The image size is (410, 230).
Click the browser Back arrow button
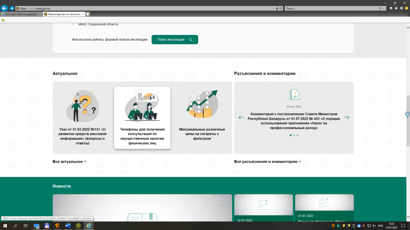(4, 8)
